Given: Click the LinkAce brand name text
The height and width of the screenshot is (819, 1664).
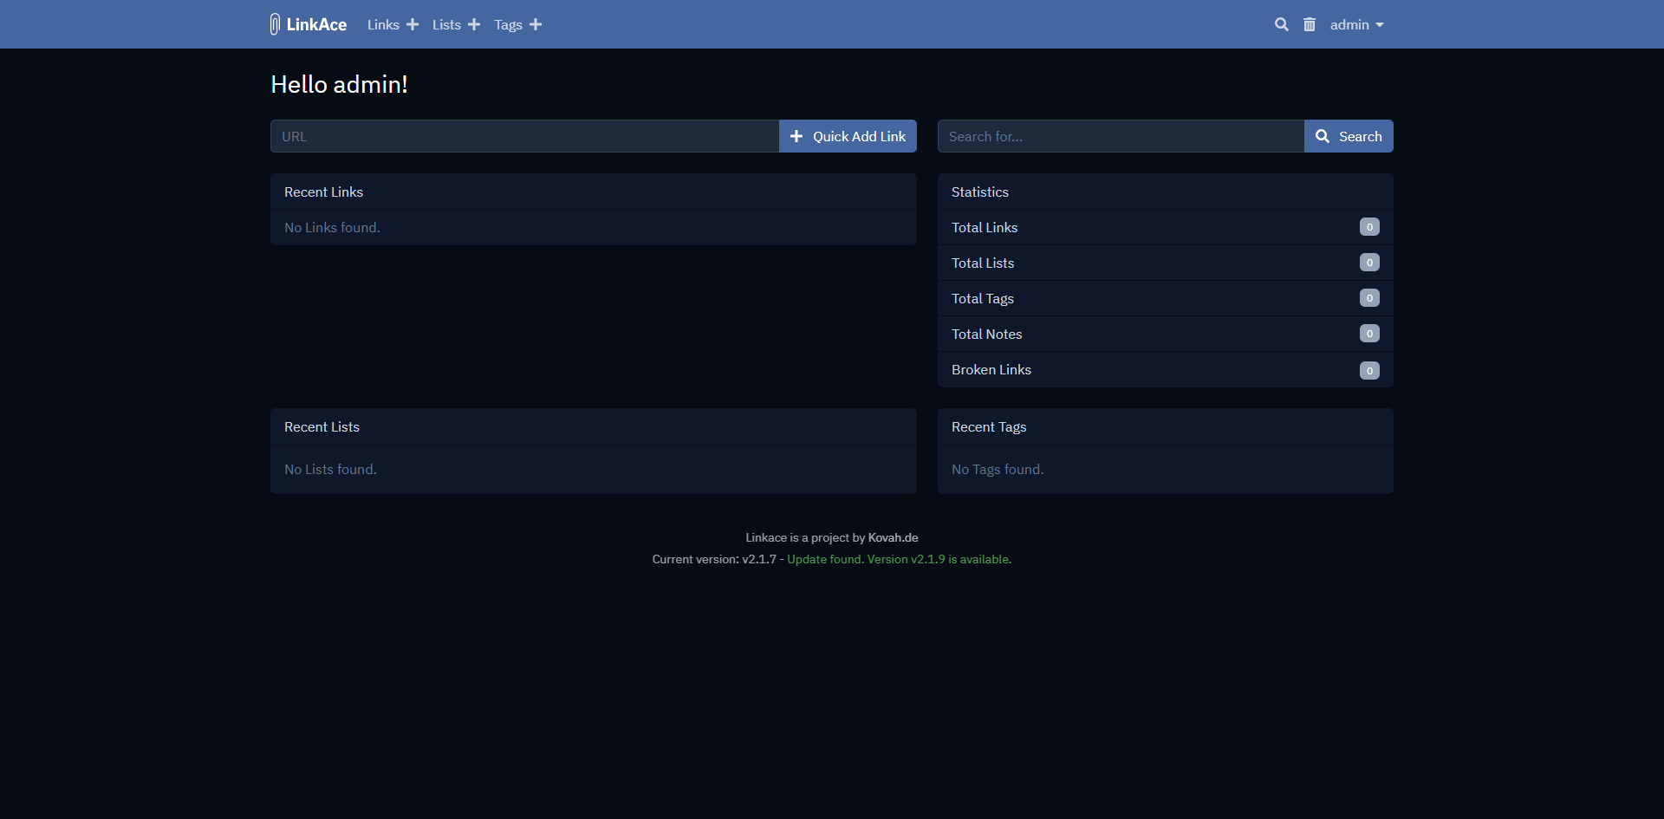Looking at the screenshot, I should click(316, 24).
